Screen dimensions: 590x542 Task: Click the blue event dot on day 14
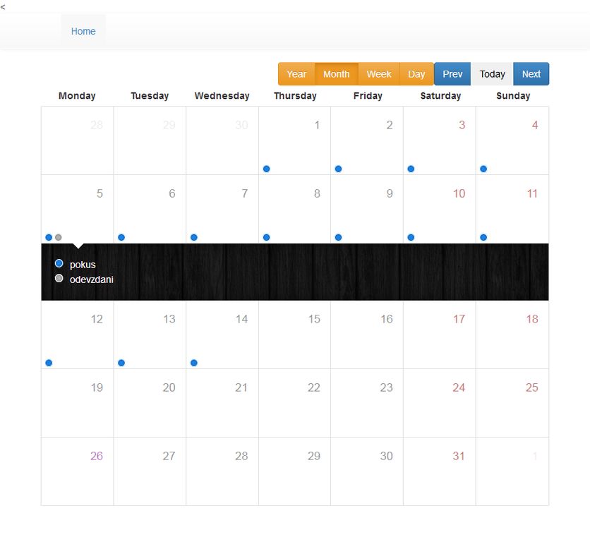coord(194,363)
